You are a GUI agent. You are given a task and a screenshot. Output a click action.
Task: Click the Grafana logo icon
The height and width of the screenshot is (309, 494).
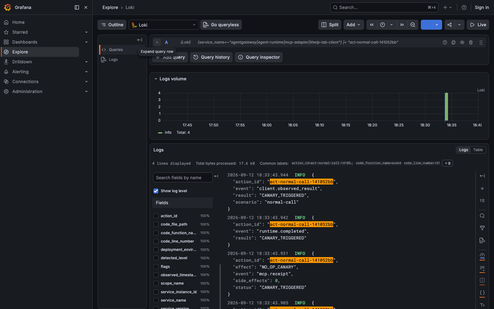(x=7, y=7)
